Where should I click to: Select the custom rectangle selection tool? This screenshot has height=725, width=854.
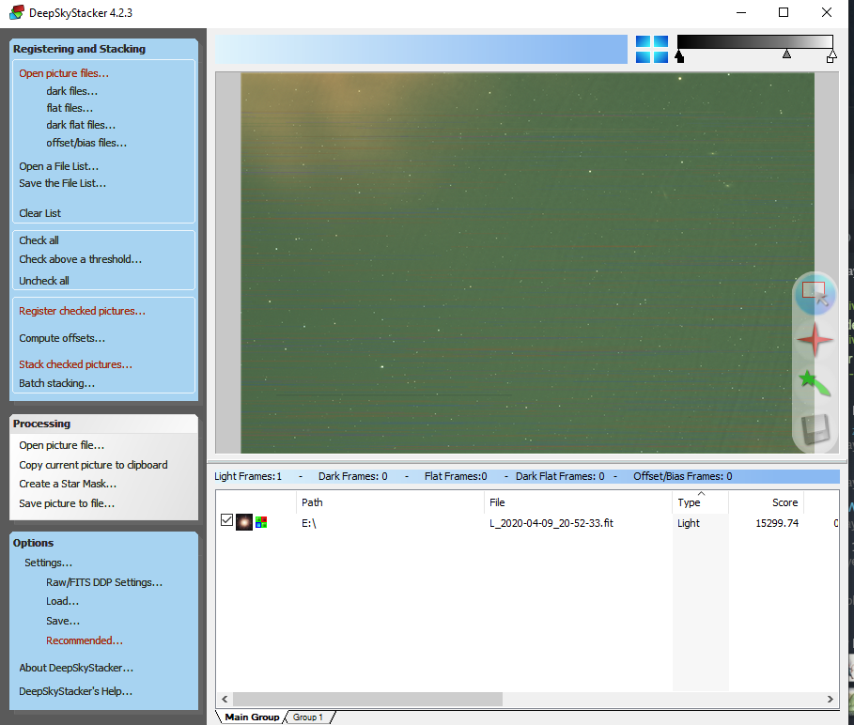pyautogui.click(x=815, y=295)
